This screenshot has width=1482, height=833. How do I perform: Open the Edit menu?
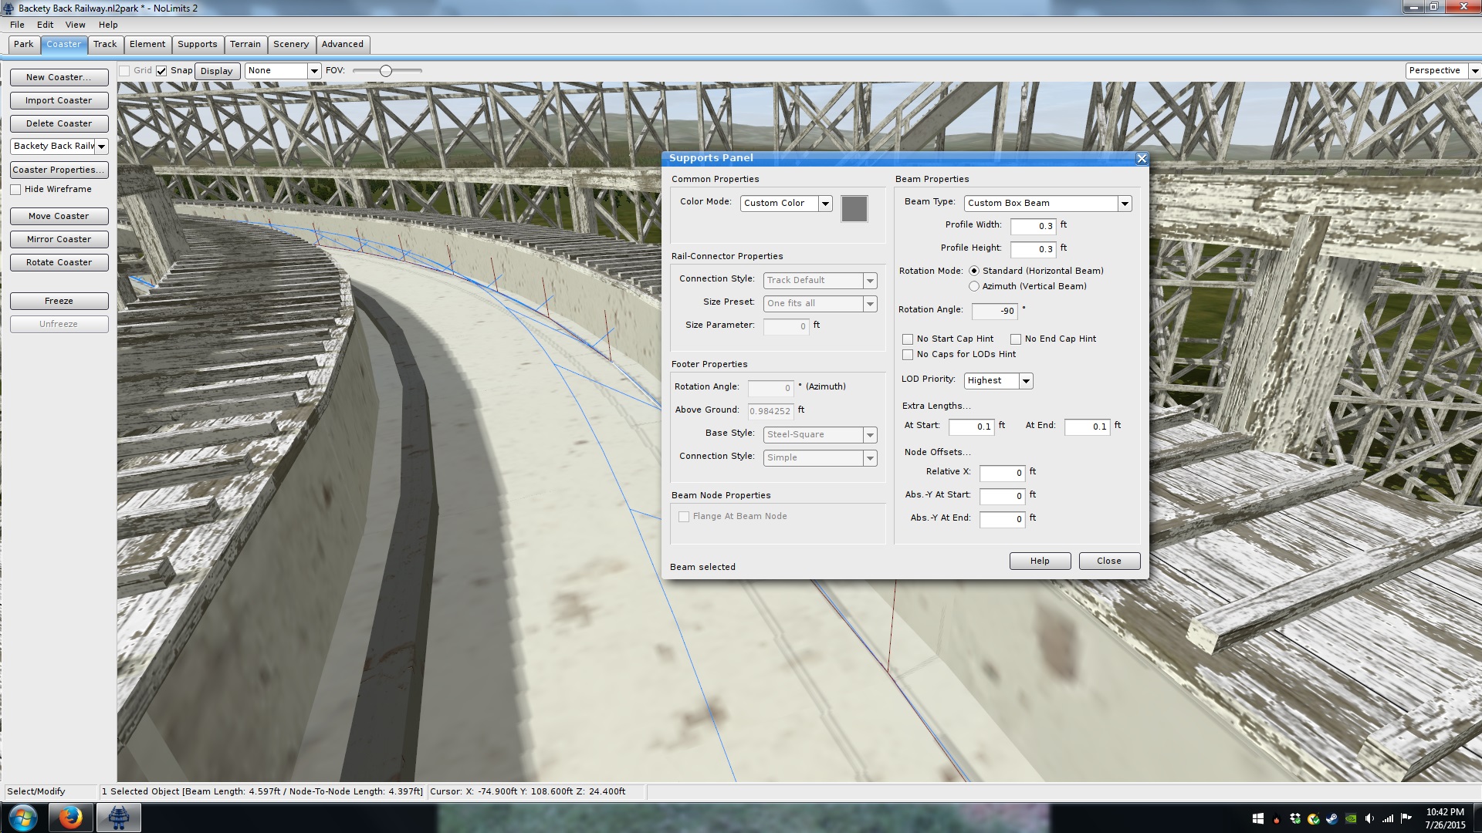coord(45,25)
